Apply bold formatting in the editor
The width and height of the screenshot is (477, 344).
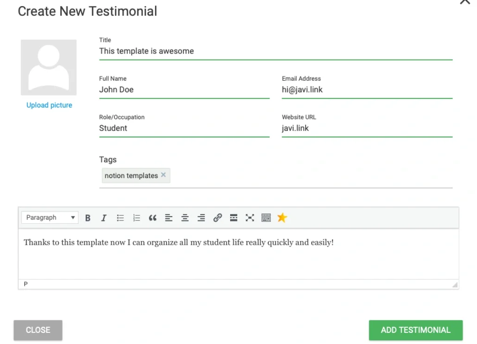88,217
